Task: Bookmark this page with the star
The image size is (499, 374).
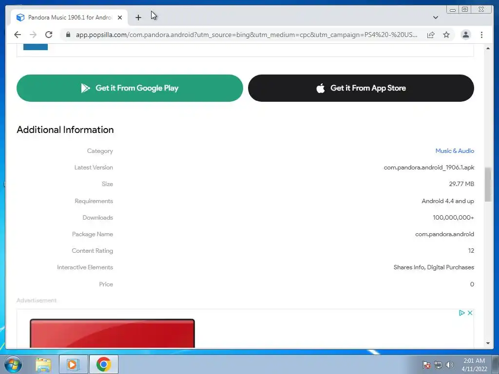Action: tap(446, 35)
